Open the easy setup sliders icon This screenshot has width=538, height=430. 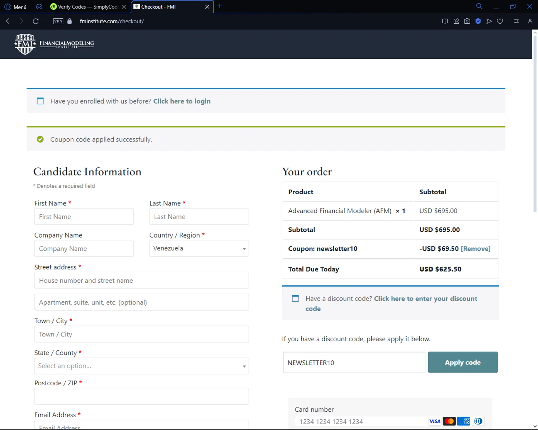(x=516, y=21)
